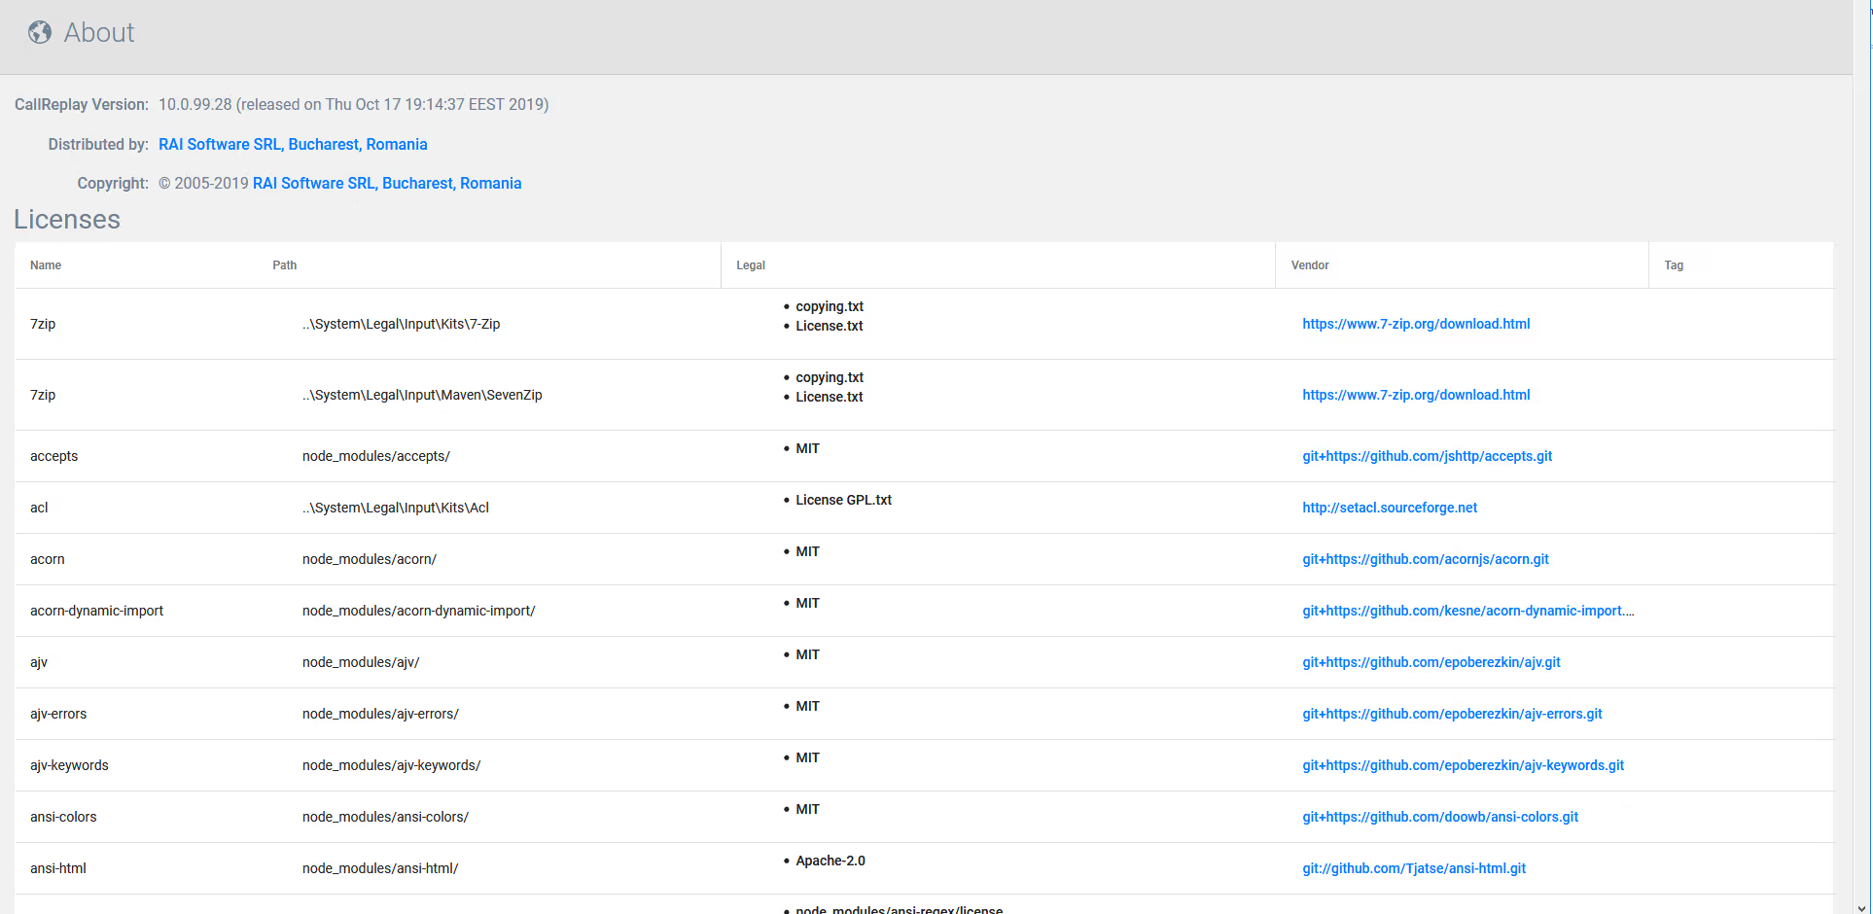
Task: Click the acl name cell
Action: pyautogui.click(x=39, y=508)
